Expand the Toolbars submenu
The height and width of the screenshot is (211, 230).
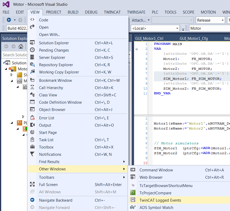47,177
